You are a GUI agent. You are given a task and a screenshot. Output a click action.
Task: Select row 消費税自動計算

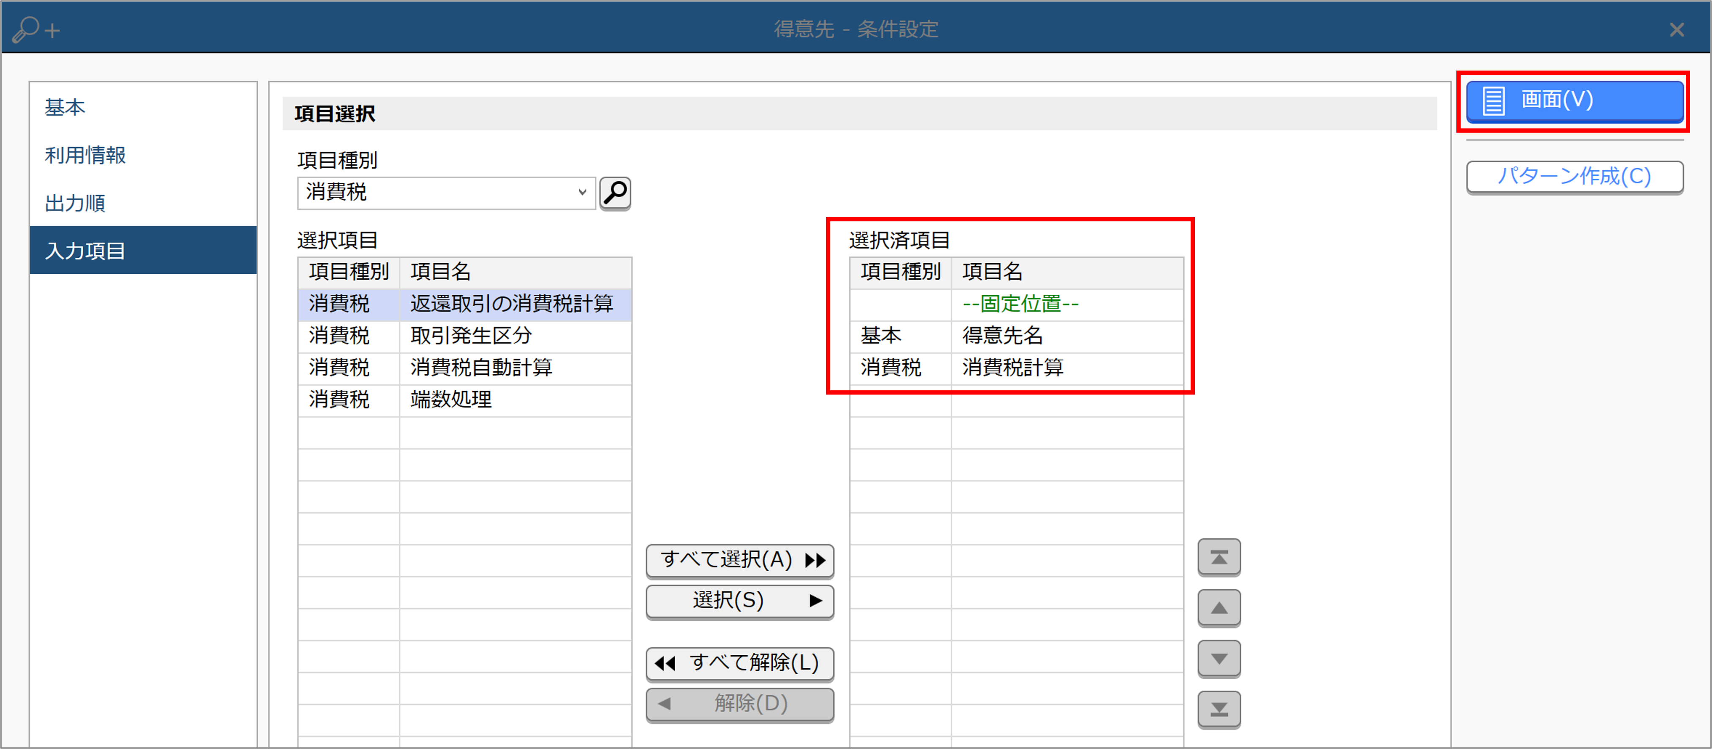click(x=465, y=368)
